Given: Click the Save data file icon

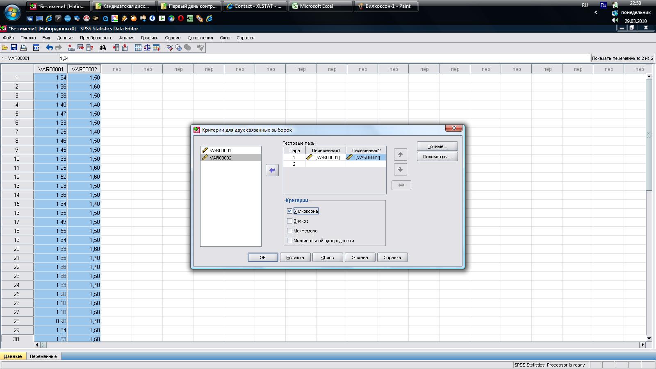Looking at the screenshot, I should [x=14, y=48].
